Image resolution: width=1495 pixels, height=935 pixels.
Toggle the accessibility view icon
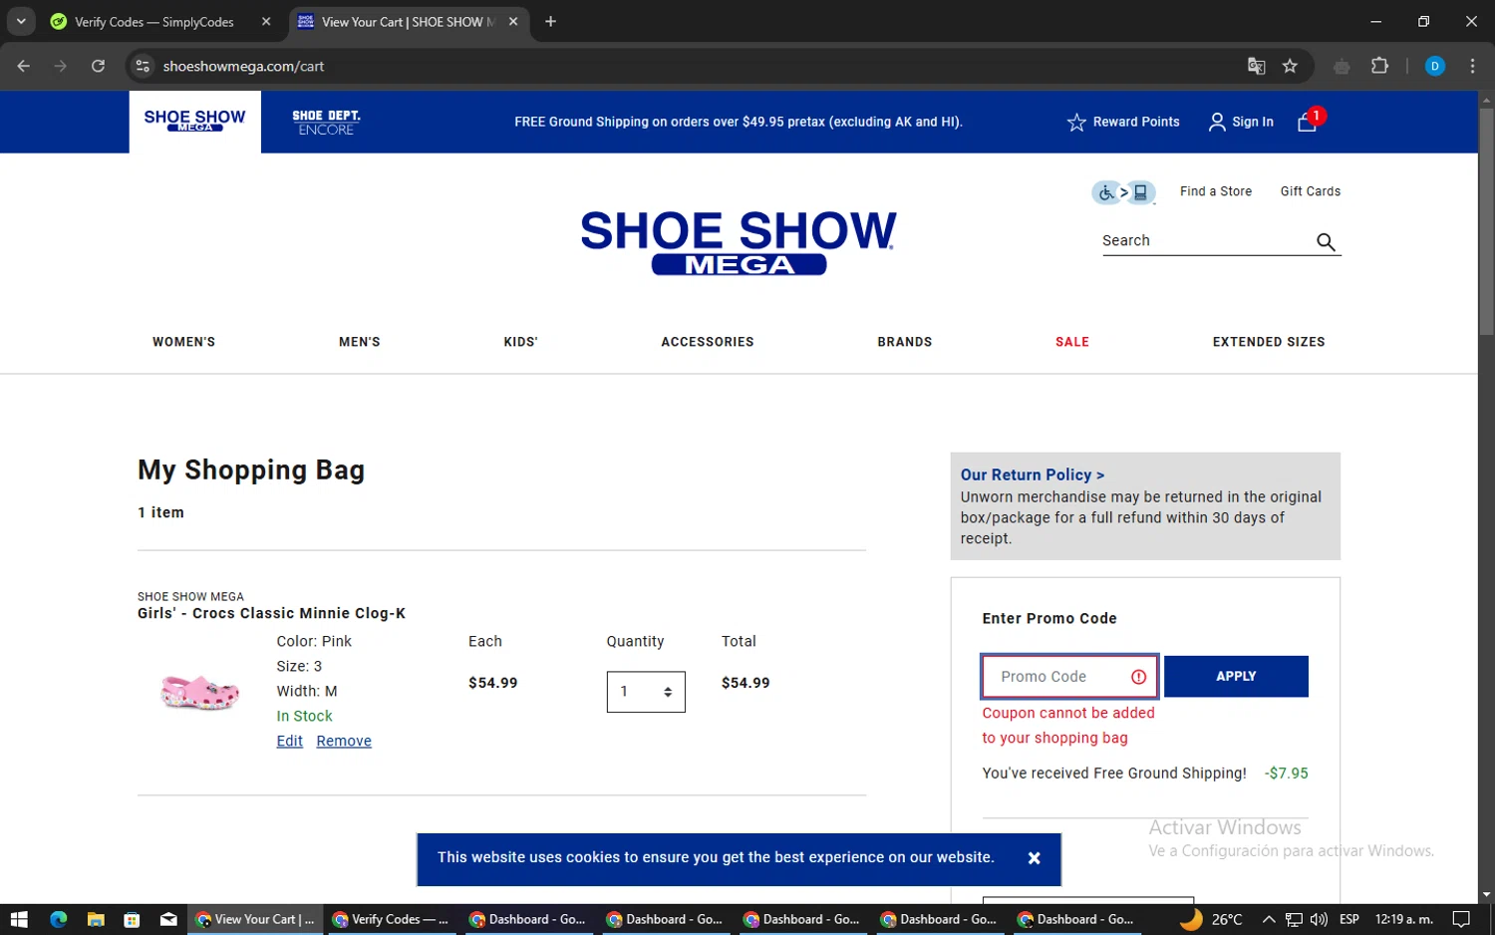tap(1123, 192)
